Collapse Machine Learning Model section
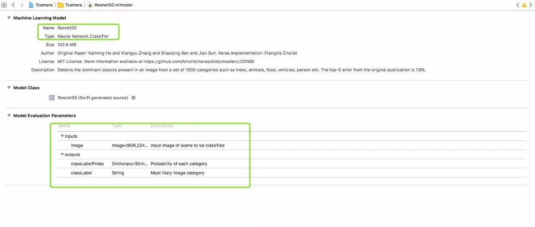535x227 pixels. click(9, 18)
